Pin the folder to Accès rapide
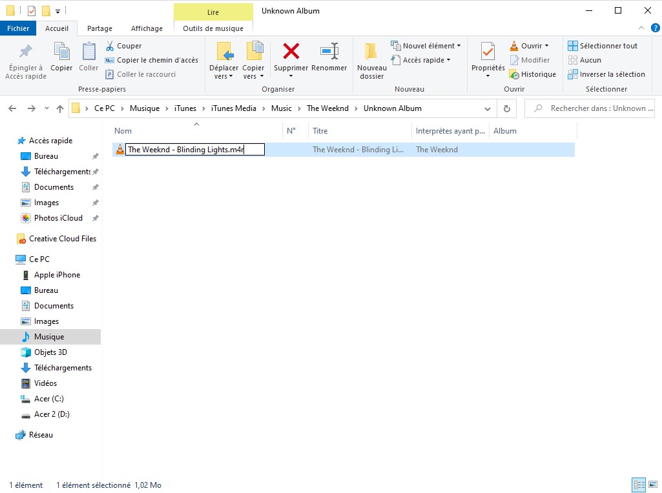 point(26,61)
